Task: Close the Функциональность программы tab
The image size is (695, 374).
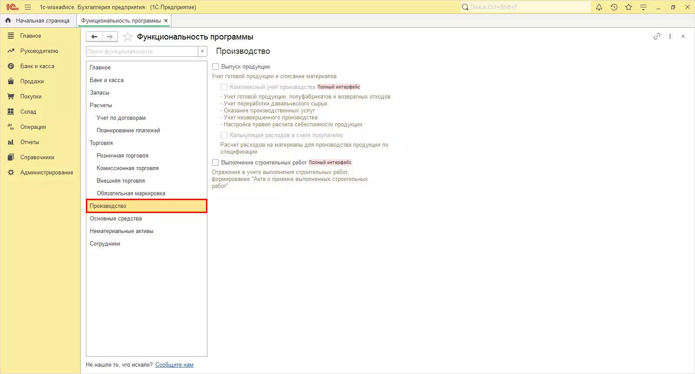Action: pyautogui.click(x=166, y=20)
